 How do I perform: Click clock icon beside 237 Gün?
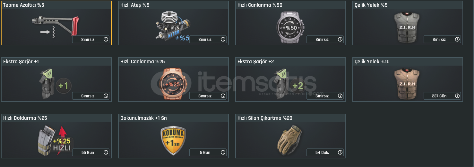457,96
